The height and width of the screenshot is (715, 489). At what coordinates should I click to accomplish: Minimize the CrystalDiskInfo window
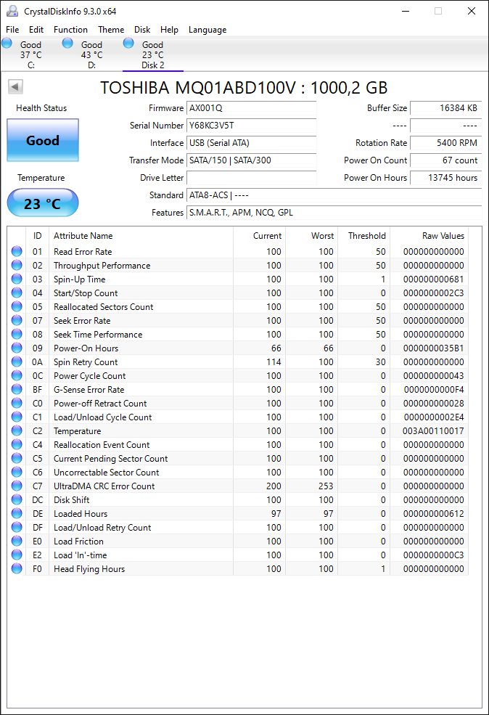click(406, 11)
